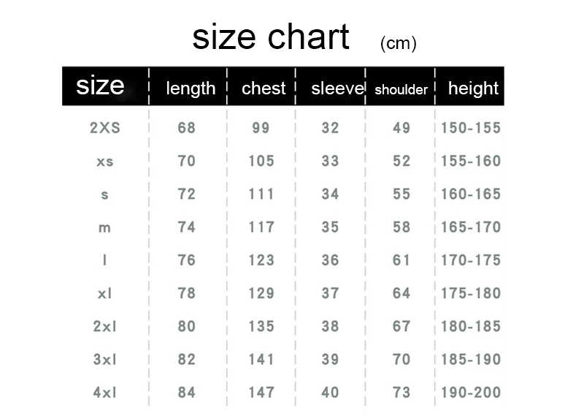Click the 'length' column header

coord(191,88)
